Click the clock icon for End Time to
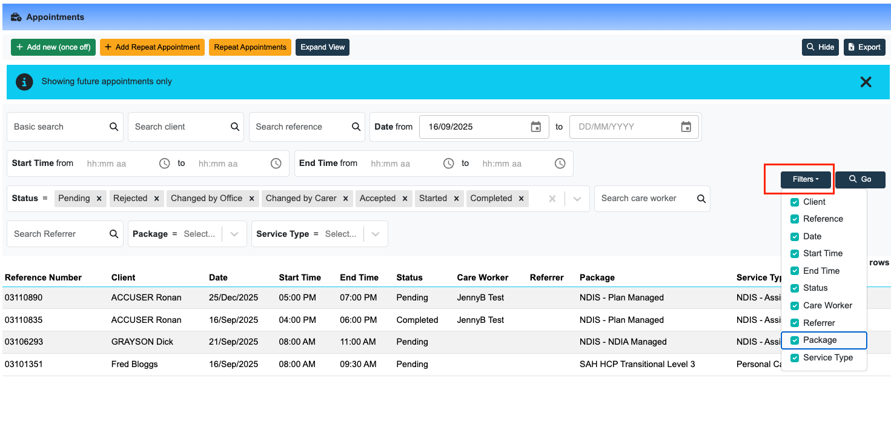The height and width of the screenshot is (421, 891). pos(560,164)
